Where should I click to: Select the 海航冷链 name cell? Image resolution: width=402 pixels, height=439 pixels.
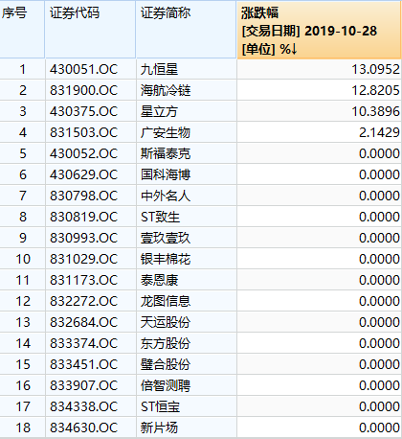coord(187,90)
